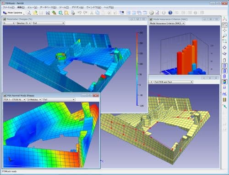Select the zoom magnifier tool
229x175 pixels.
coord(224,36)
